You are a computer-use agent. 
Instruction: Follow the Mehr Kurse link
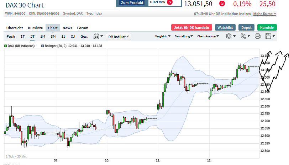point(264,14)
